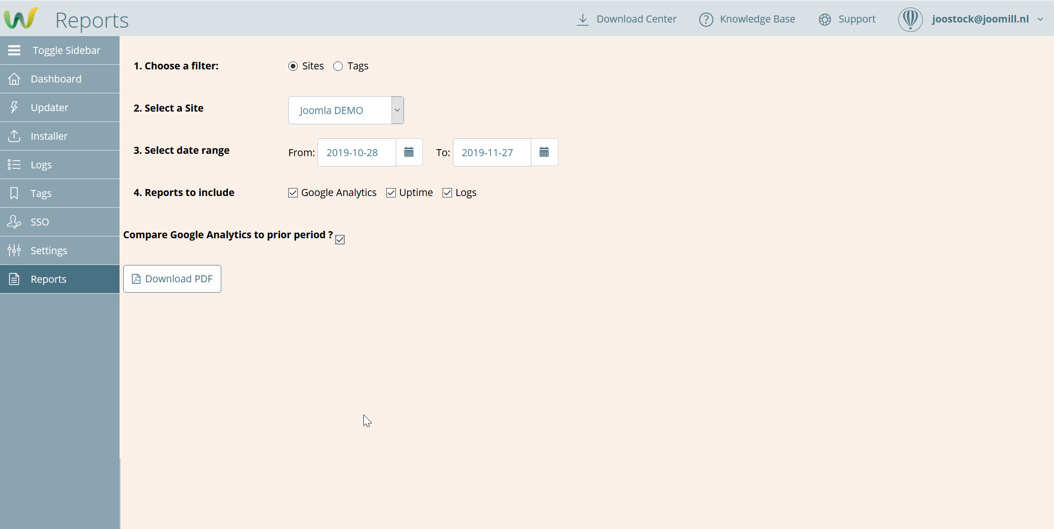Go to Settings in the sidebar
1054x529 pixels.
(x=49, y=250)
